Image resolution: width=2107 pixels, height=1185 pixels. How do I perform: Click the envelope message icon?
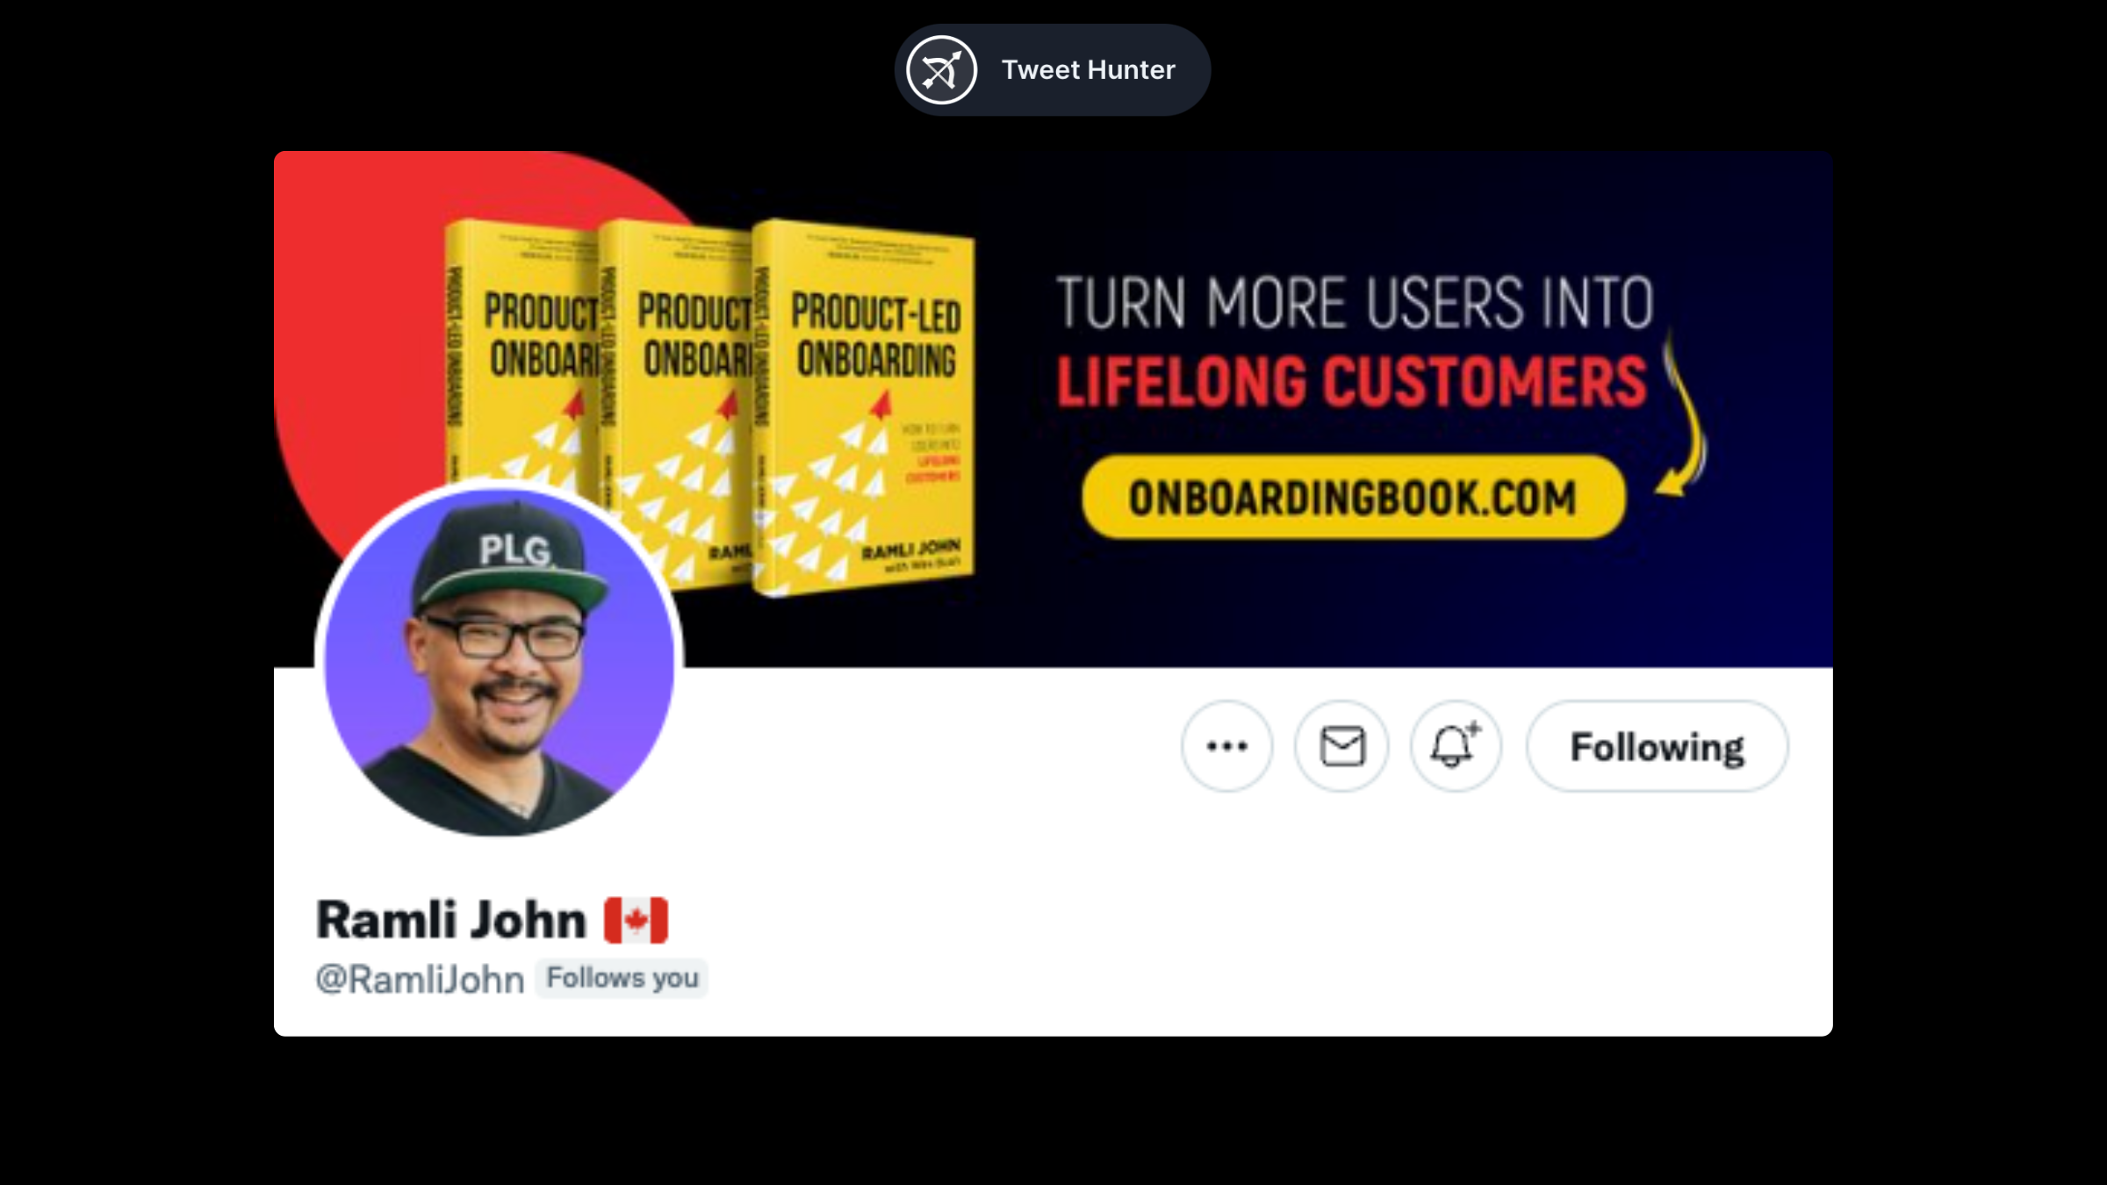1341,746
